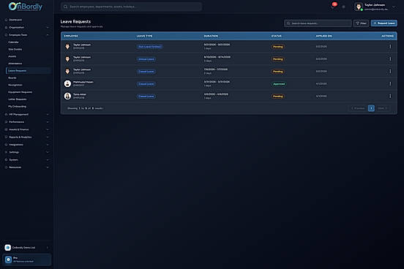This screenshot has height=269, width=404.
Task: Select page 1 in pagination
Action: tap(371, 108)
